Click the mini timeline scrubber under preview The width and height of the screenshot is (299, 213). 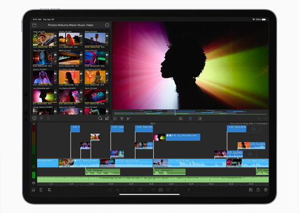click(190, 112)
